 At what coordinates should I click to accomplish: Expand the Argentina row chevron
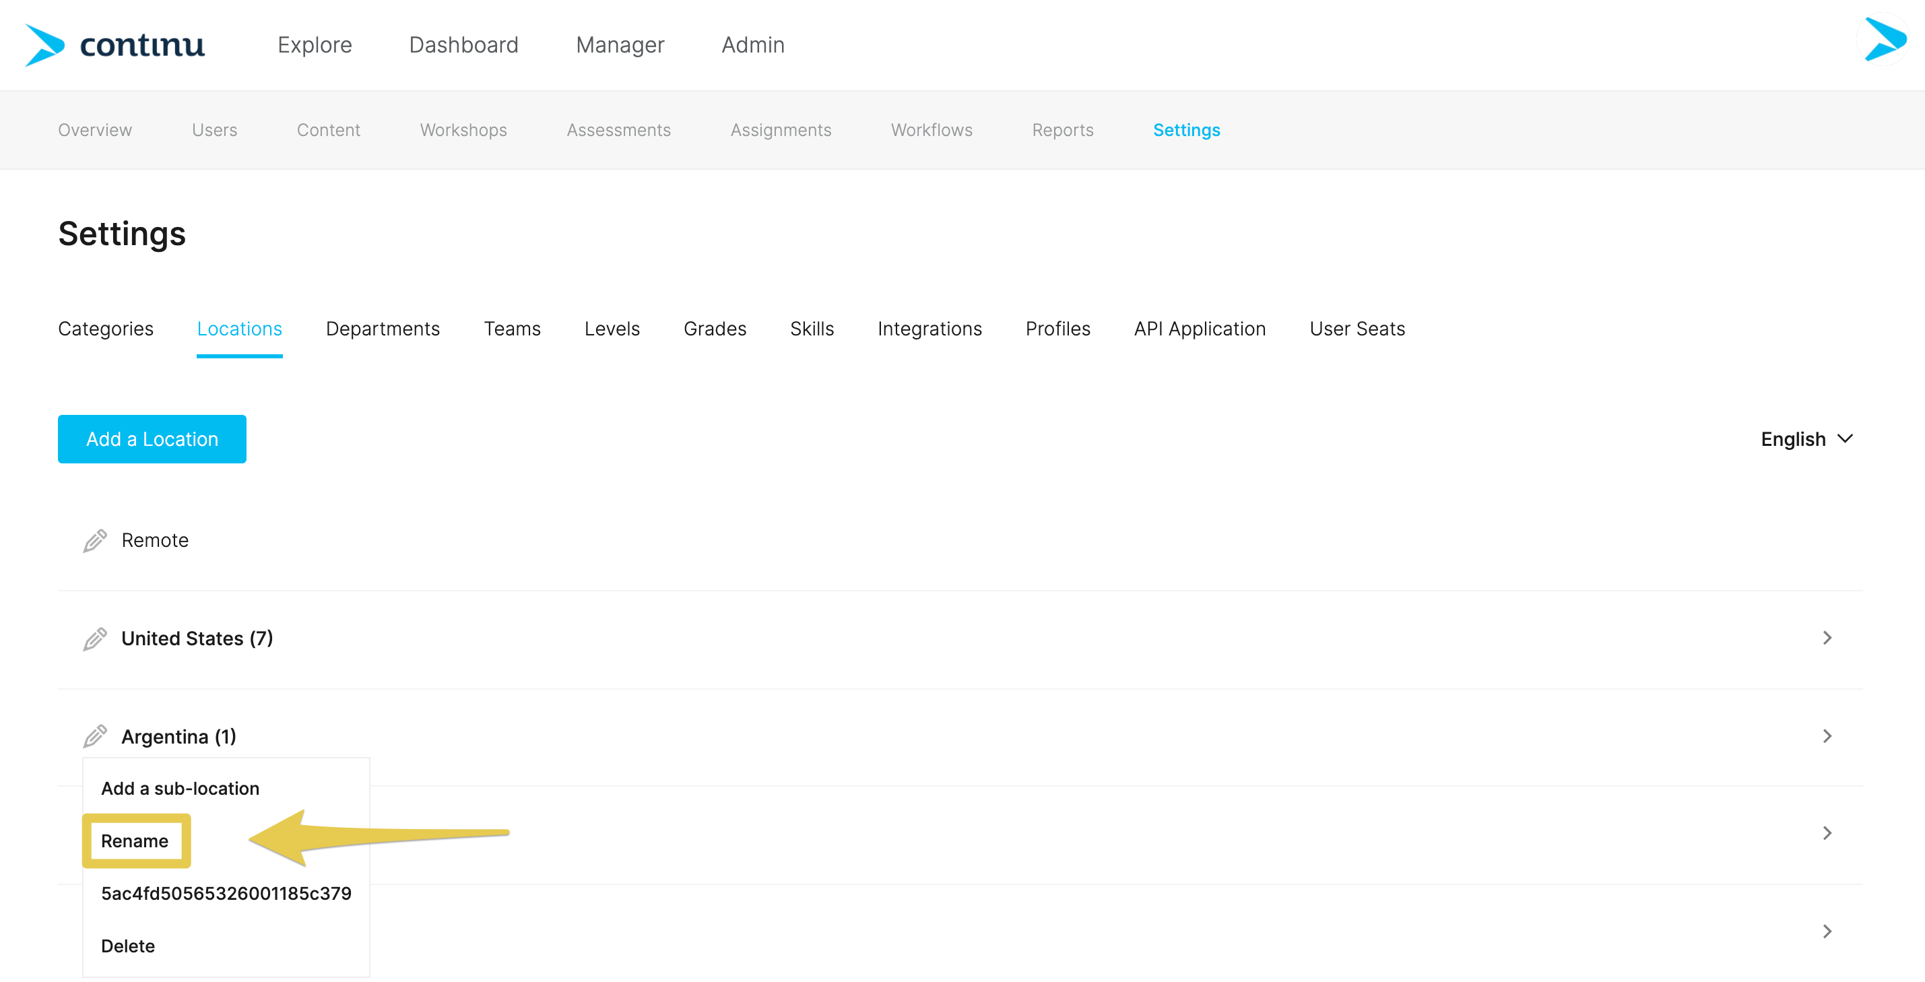click(x=1827, y=736)
